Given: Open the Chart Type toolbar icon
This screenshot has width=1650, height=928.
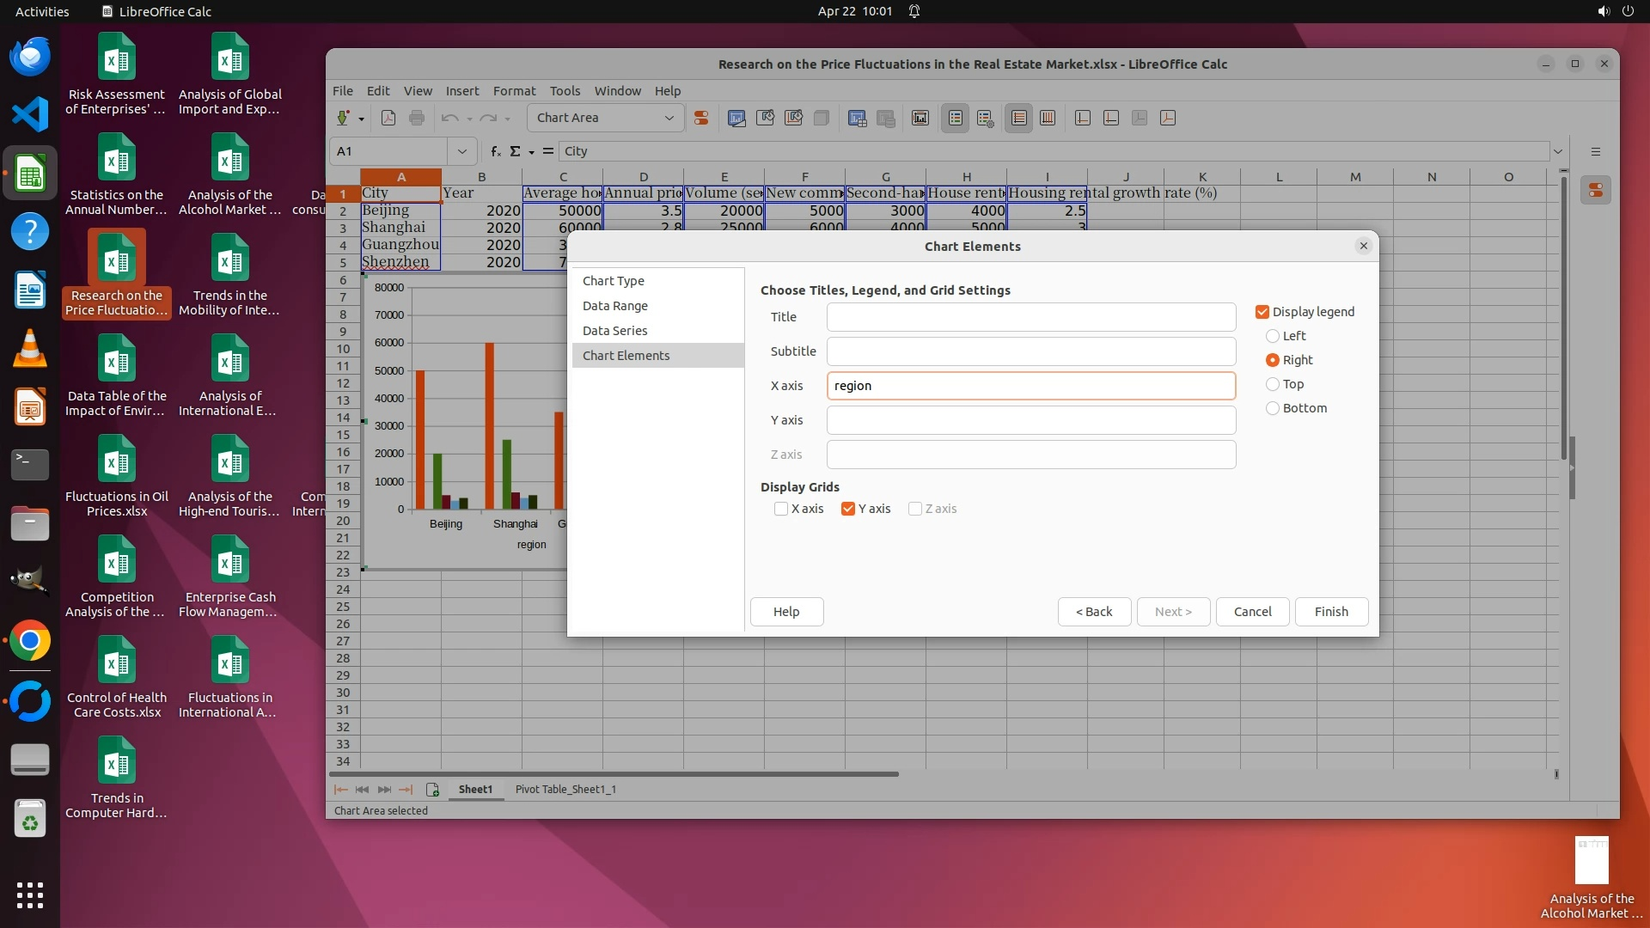Looking at the screenshot, I should pos(736,119).
